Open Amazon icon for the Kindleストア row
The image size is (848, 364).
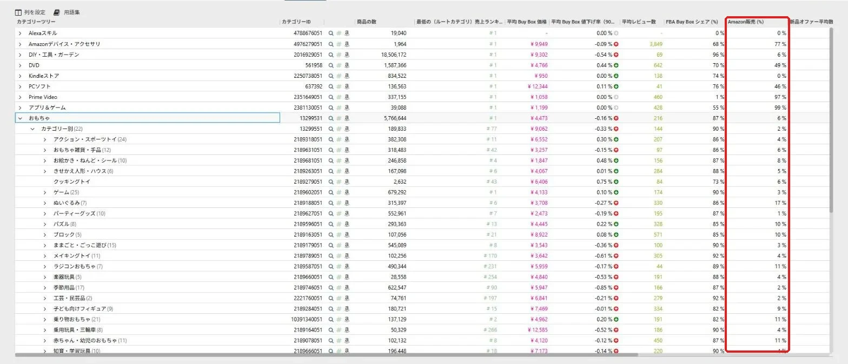point(347,76)
